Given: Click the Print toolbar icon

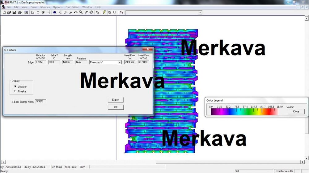Looking at the screenshot, I should point(19,12).
